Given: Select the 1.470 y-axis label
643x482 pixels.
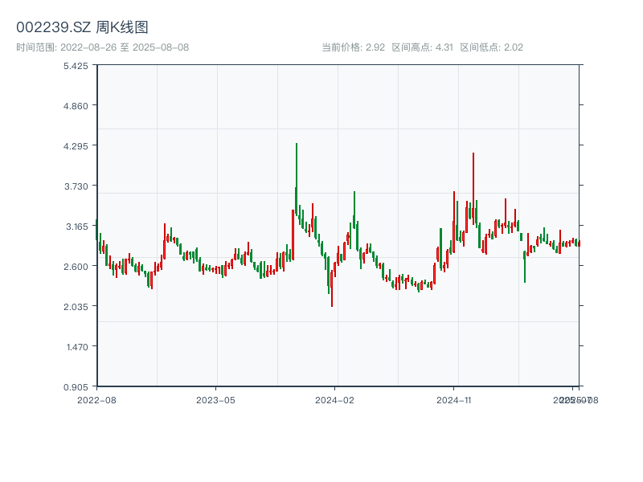Looking at the screenshot, I should pos(76,346).
